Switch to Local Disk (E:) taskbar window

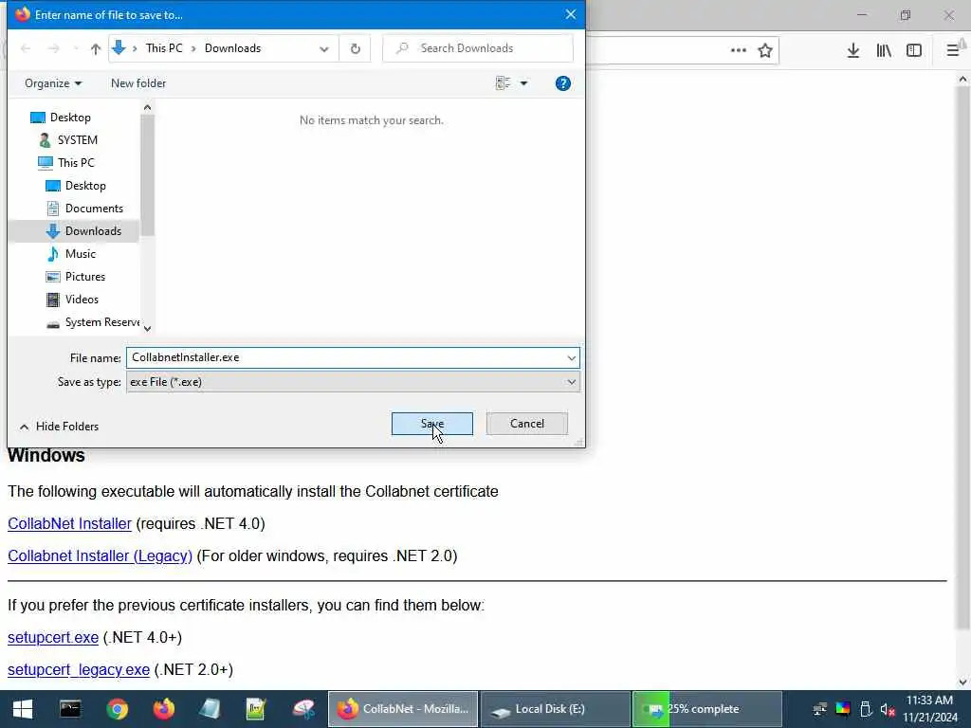coord(555,709)
